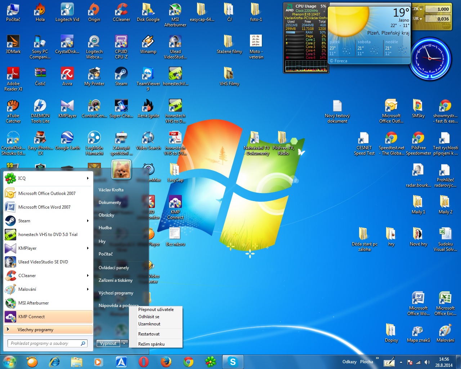Open Chrome from the taskbar
Viewport: 461px width, 369px height.
pyautogui.click(x=188, y=362)
